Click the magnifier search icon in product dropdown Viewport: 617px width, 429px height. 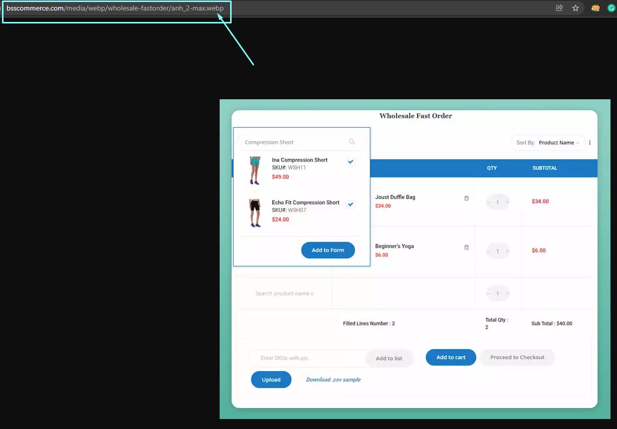pyautogui.click(x=352, y=142)
